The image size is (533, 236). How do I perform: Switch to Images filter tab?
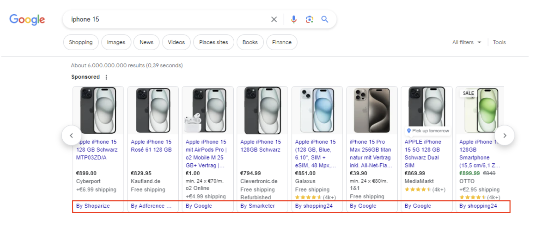tap(116, 42)
